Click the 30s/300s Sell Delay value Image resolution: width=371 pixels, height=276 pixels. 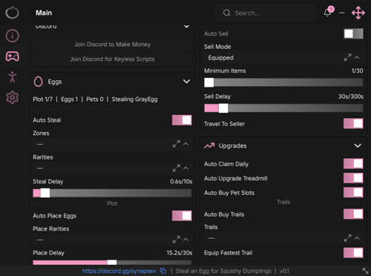351,96
